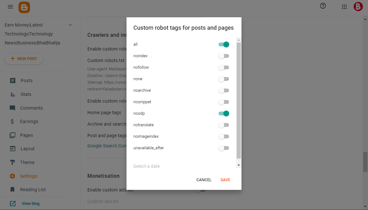Turn off the noodp toggle

[x=224, y=113]
